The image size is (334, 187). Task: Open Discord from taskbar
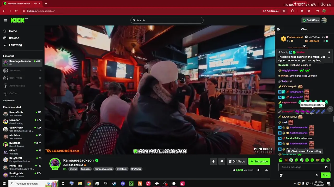[123, 183]
